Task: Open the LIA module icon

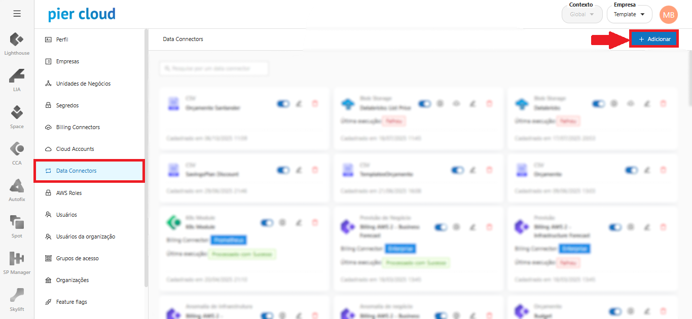Action: (x=17, y=79)
